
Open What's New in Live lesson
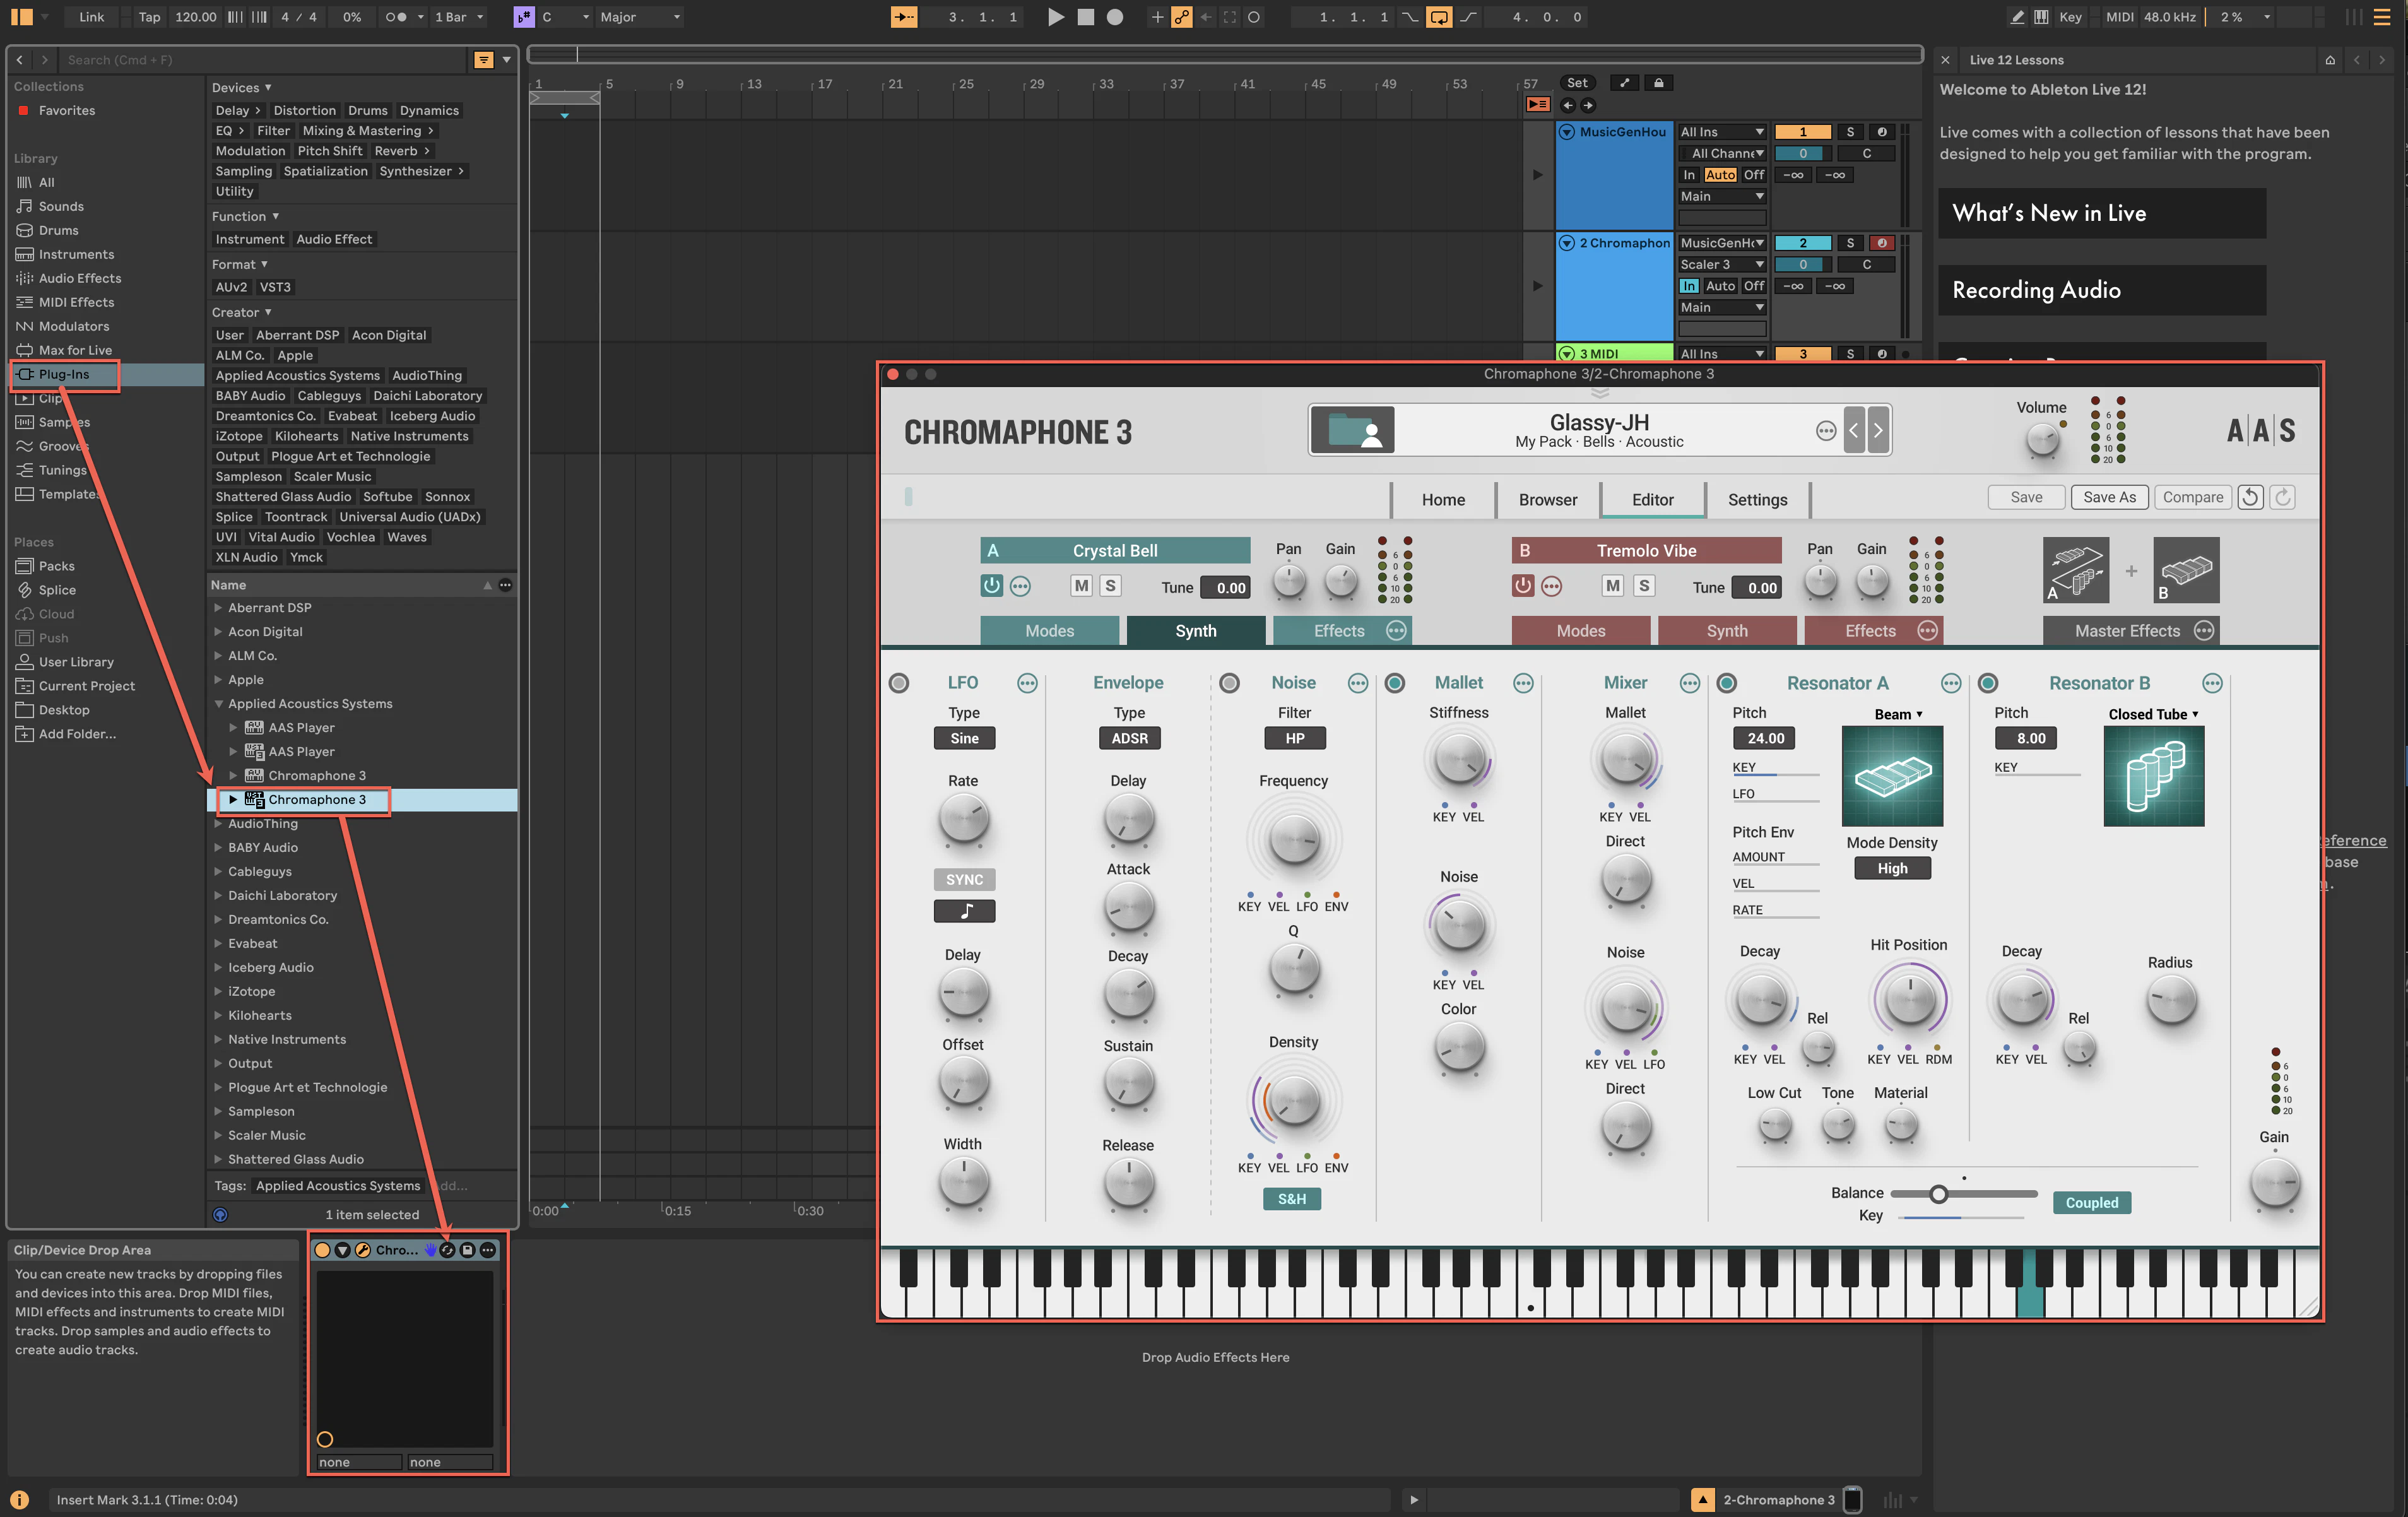tap(2101, 213)
